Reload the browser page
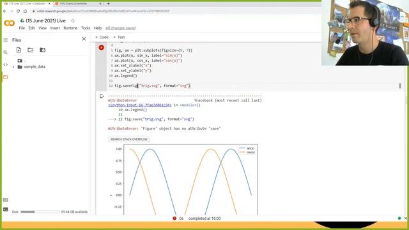 [x=19, y=11]
